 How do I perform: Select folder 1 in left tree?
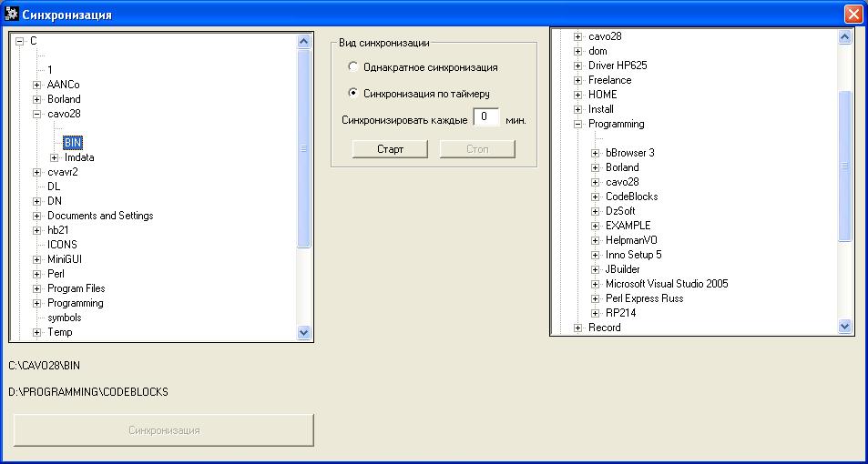pos(50,70)
